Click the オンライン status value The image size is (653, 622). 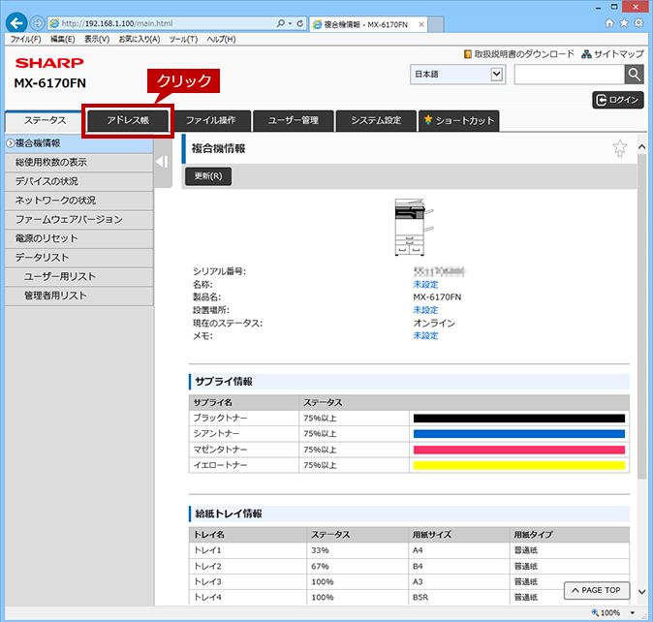pos(434,323)
